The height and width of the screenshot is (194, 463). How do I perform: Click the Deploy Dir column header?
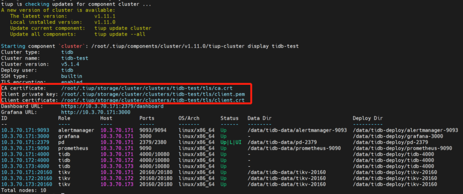click(368, 118)
